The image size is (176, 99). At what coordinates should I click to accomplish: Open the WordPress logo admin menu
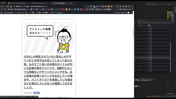click(2, 13)
